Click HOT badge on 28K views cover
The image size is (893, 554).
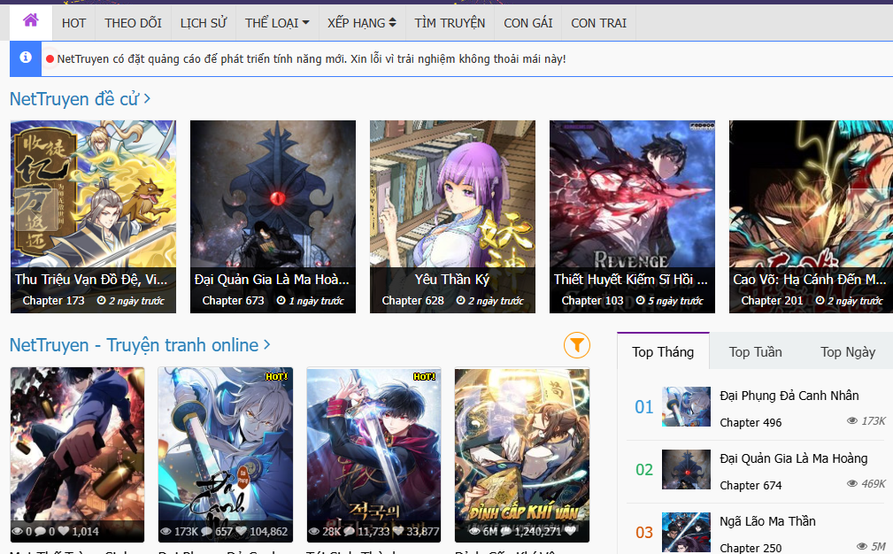[x=424, y=376]
